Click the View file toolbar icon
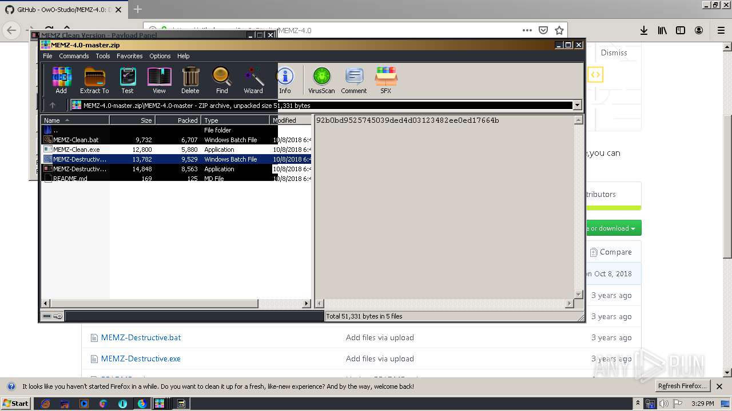 click(x=159, y=80)
